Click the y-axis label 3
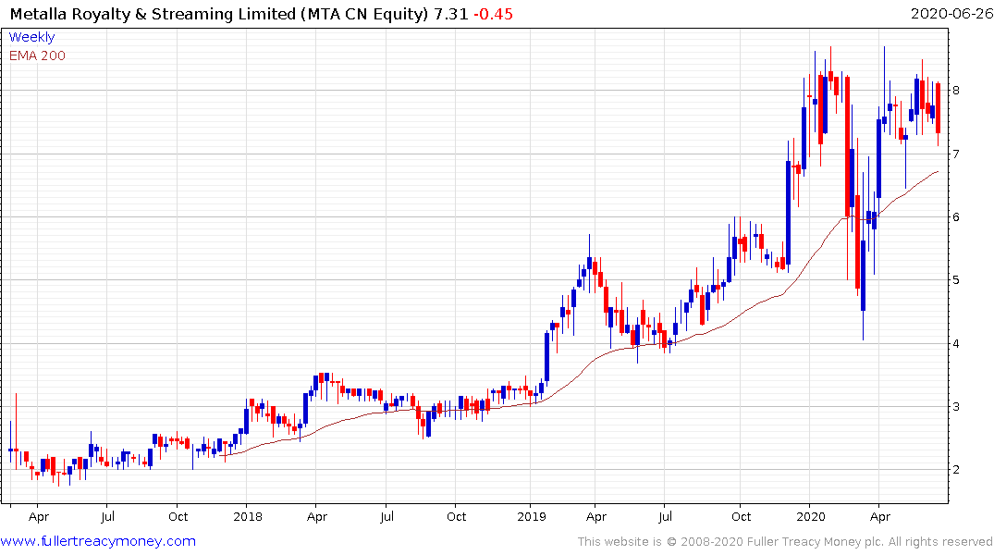 tap(955, 407)
